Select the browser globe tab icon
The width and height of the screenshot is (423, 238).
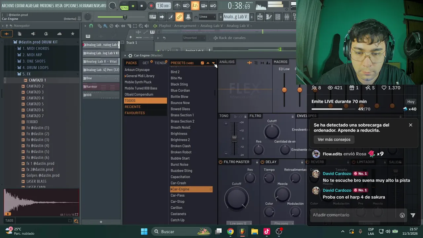click(x=46, y=34)
